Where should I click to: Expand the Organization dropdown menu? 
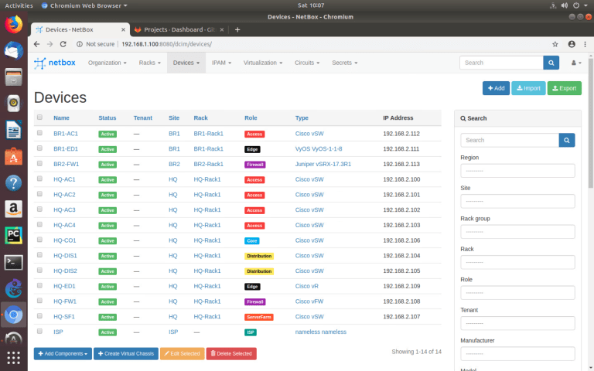(108, 63)
